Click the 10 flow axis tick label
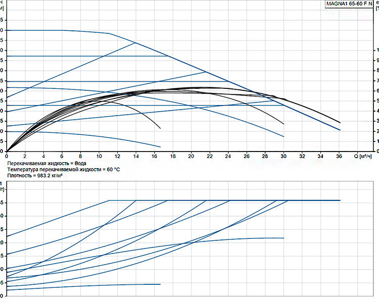This screenshot has height=303, width=379. coord(99,157)
